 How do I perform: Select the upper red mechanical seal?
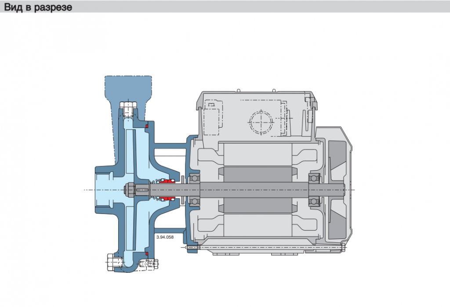click(167, 181)
